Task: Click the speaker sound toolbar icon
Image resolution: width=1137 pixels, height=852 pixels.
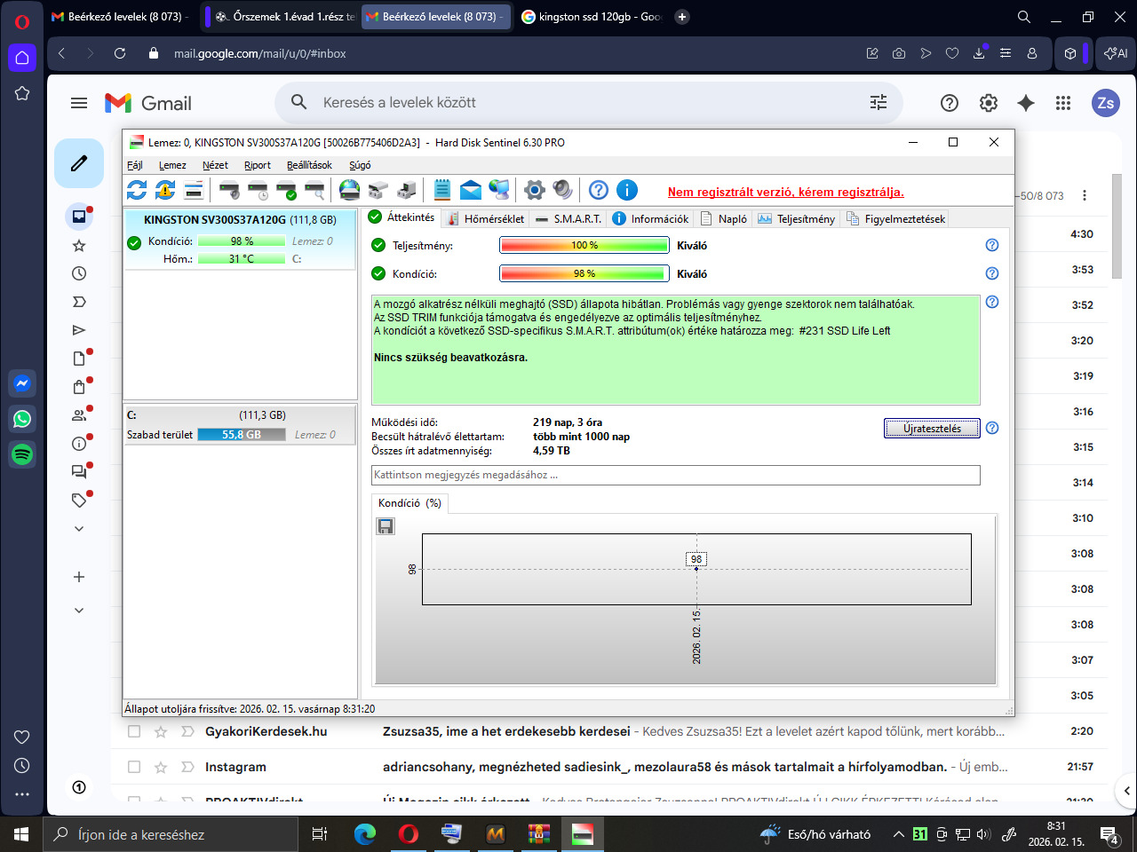Action: [562, 190]
